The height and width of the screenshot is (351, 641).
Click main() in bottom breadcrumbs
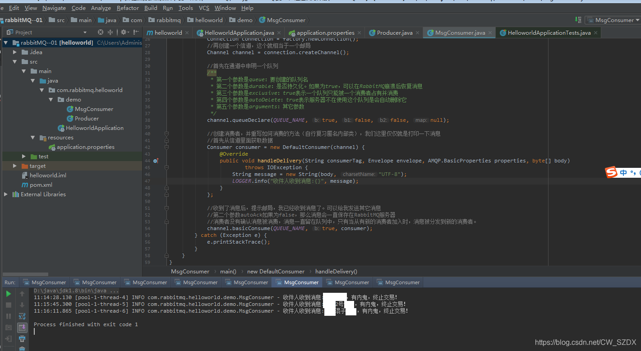(228, 272)
